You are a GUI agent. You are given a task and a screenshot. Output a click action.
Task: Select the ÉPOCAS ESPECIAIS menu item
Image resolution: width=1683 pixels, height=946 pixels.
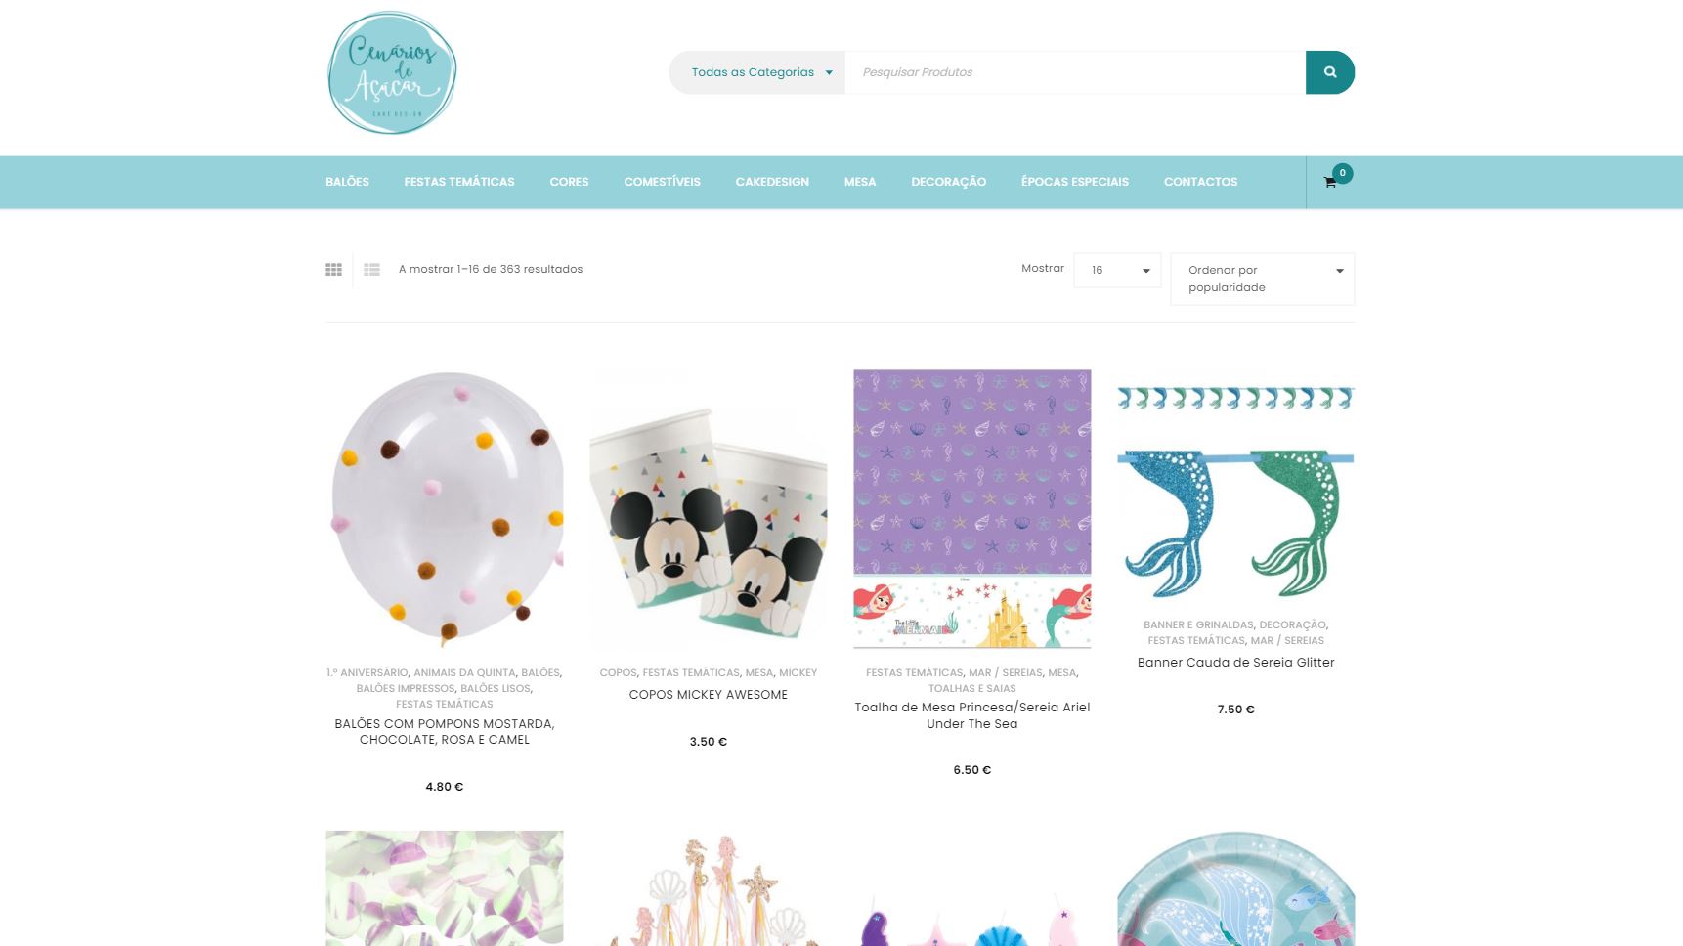(1074, 182)
